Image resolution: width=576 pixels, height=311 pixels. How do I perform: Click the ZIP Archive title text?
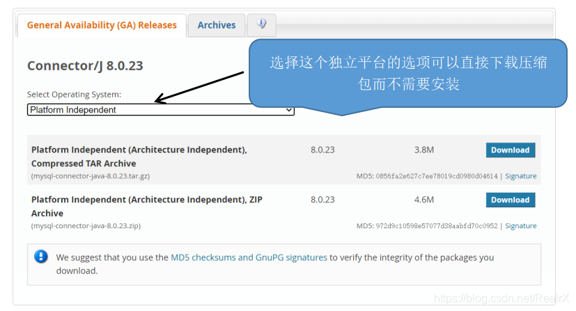tap(146, 207)
